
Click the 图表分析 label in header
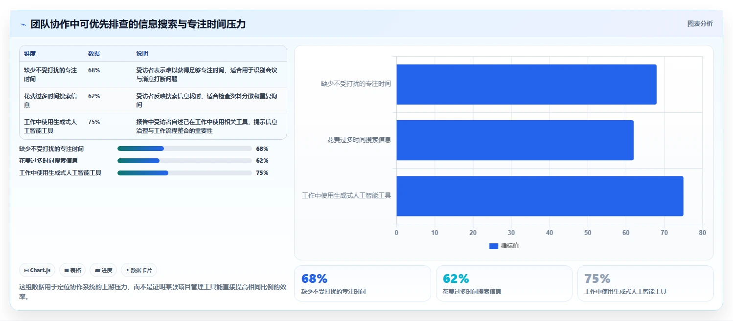(700, 23)
